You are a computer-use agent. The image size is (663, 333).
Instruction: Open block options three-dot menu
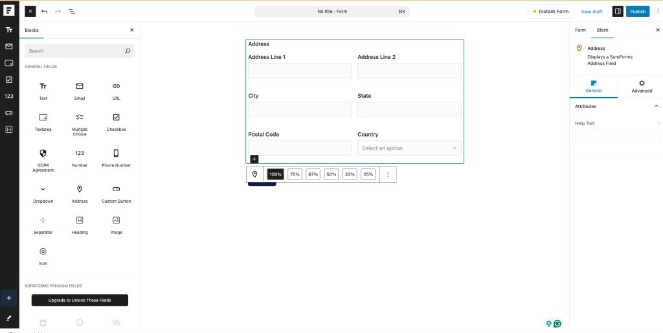[388, 174]
